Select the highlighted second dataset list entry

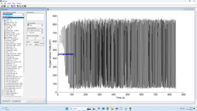click(13, 18)
